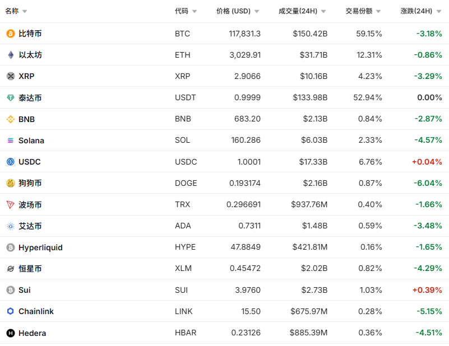Click the Tether USDT green icon
449x346 pixels.
click(x=10, y=98)
